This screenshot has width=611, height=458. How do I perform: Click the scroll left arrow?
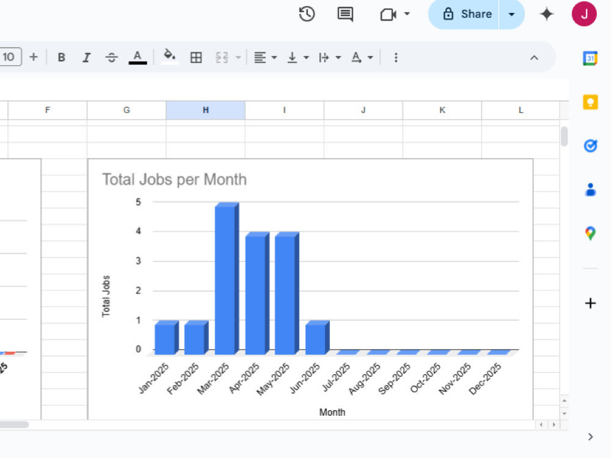point(541,425)
